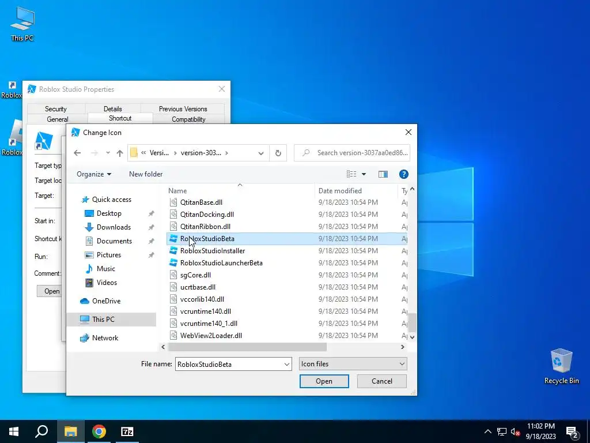Launch Google Chrome from taskbar

point(99,431)
